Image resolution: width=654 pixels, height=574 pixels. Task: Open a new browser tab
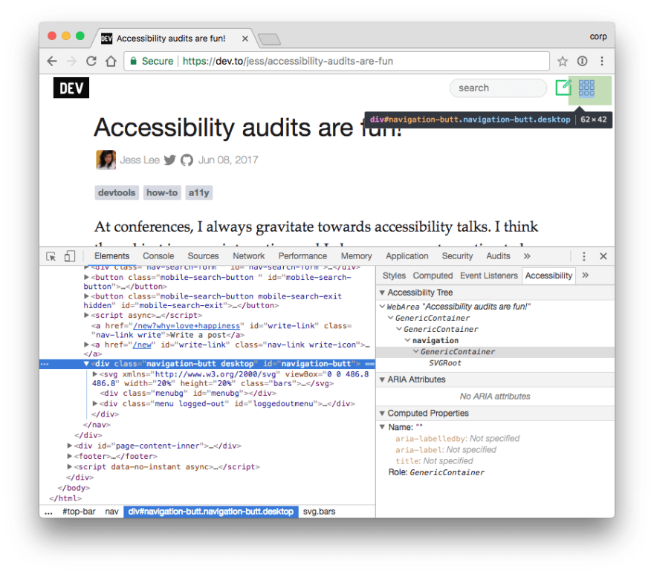point(270,39)
